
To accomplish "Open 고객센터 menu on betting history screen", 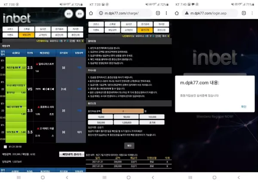I will point(43,35).
